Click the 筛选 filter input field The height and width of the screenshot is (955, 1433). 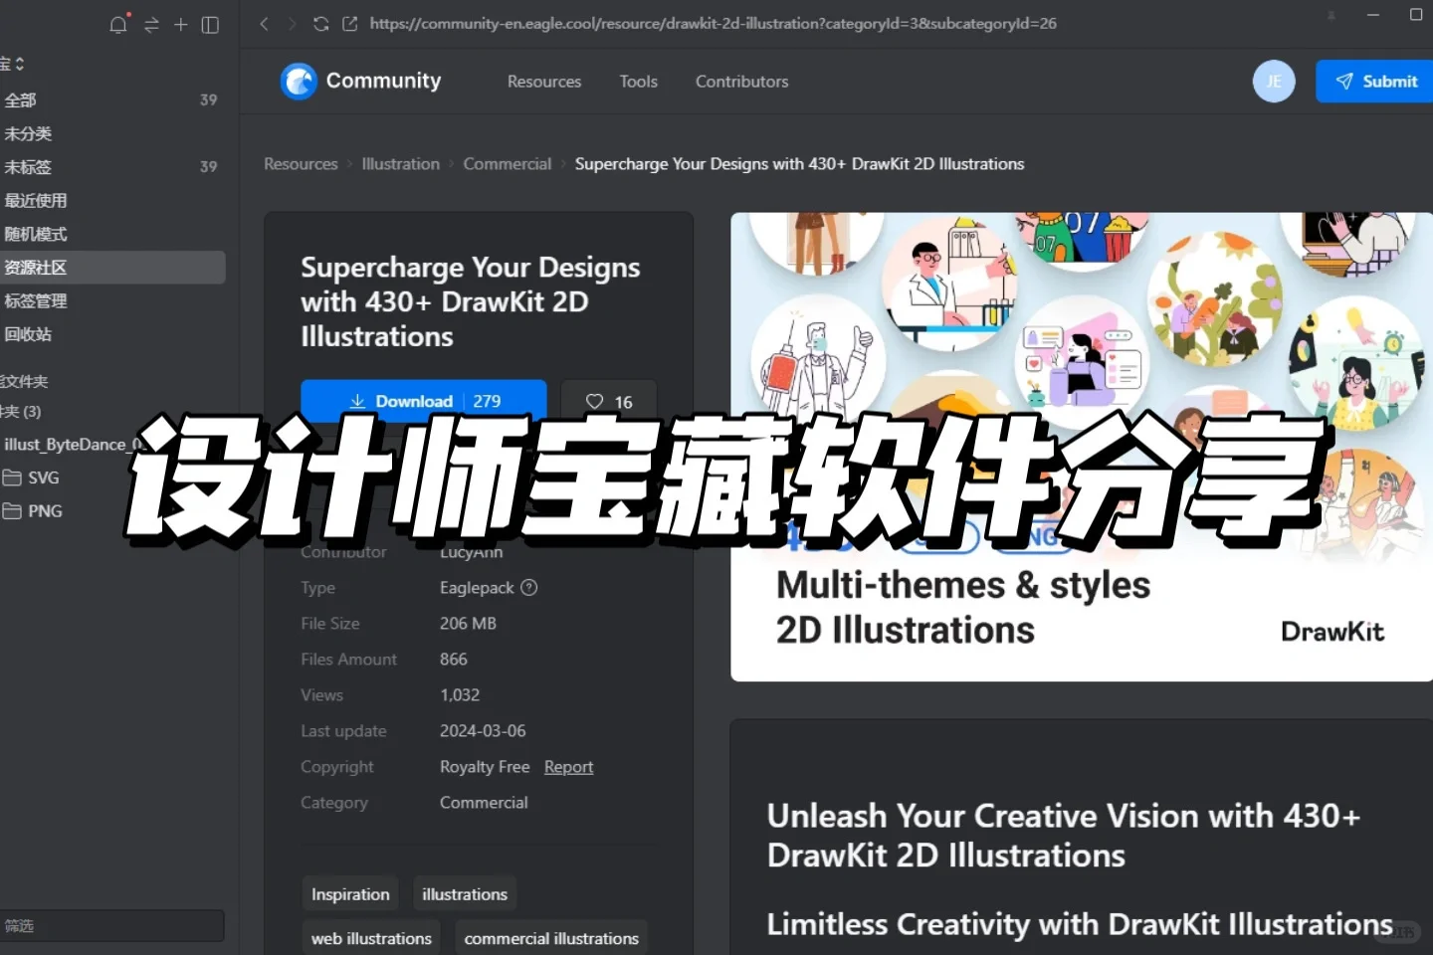point(111,925)
